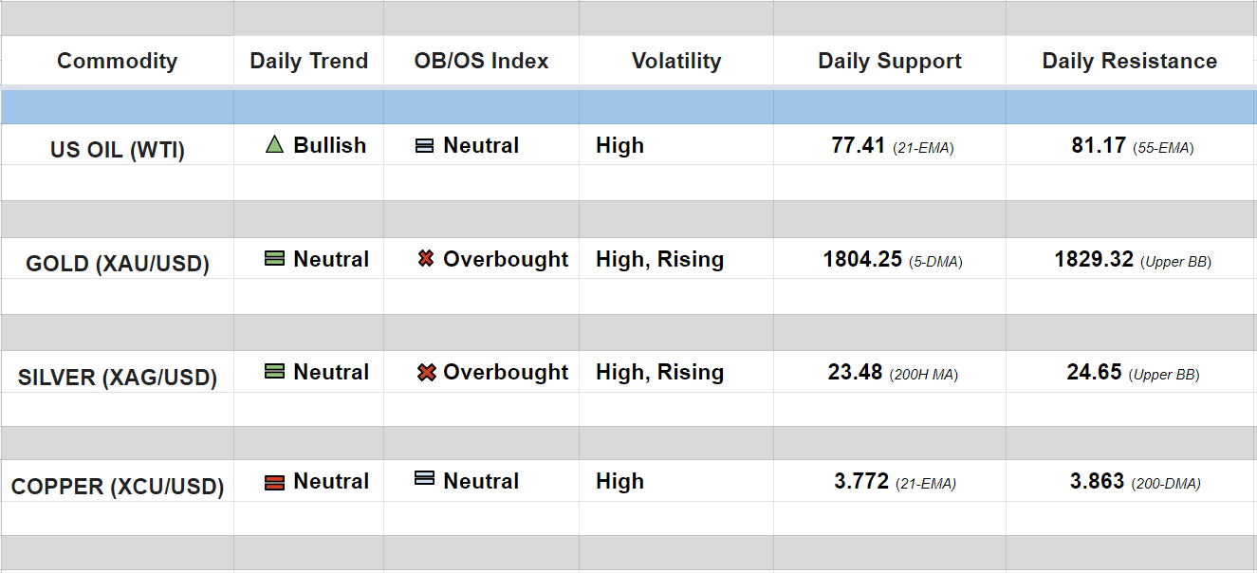Select the Daily Trend column header
1257x573 pixels.
308,61
